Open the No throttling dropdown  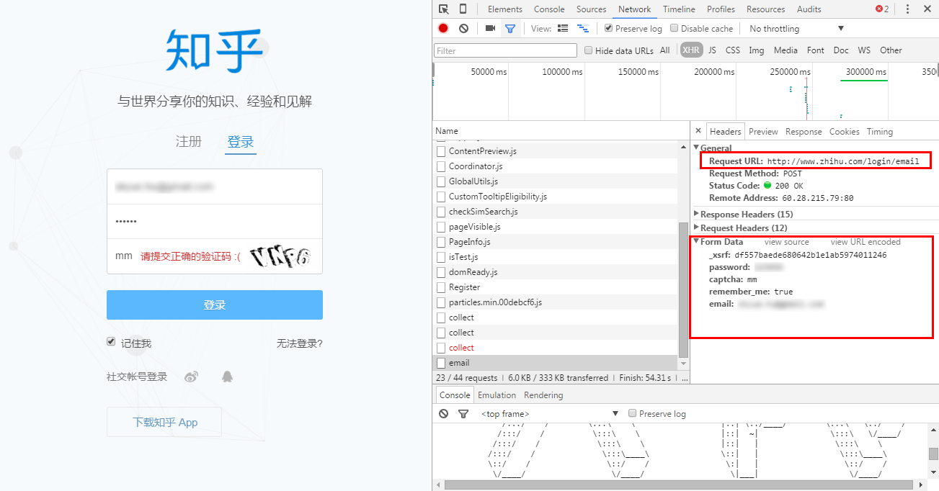click(796, 29)
